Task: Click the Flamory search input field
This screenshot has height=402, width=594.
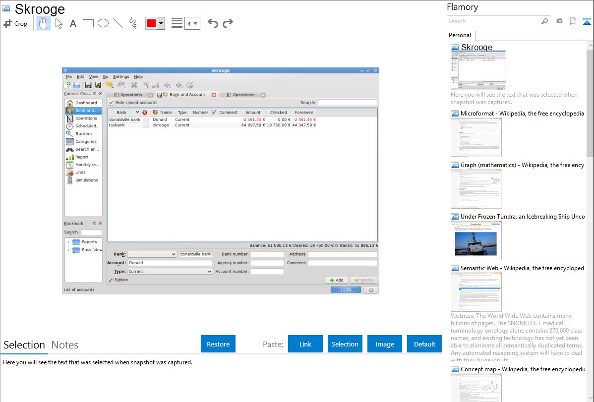Action: coord(494,21)
